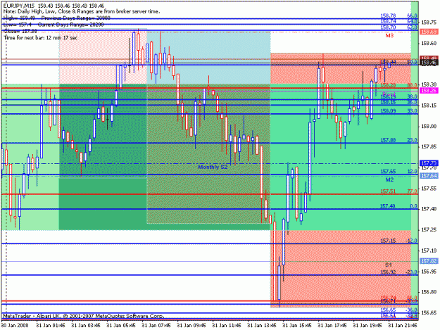The width and height of the screenshot is (440, 330).
Task: Click the '31 Jan 13:45' time axis label
Action: click(x=262, y=325)
